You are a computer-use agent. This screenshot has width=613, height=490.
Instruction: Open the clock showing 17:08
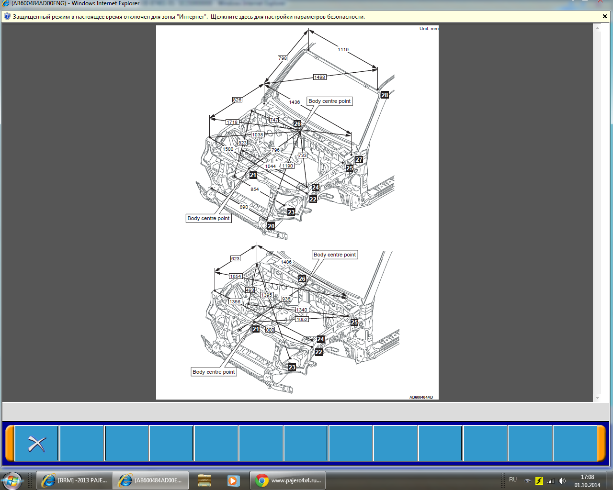(x=587, y=481)
